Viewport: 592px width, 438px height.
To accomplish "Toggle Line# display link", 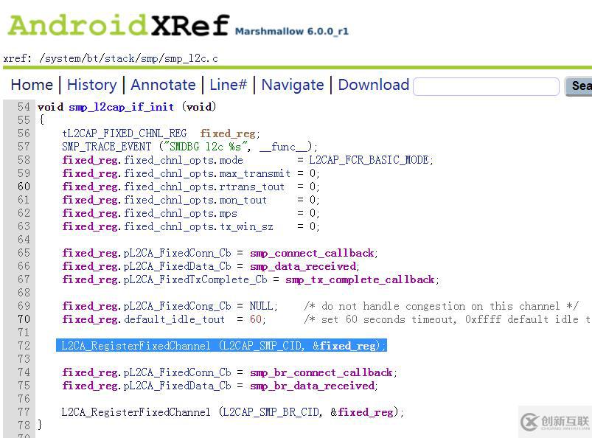I will (228, 85).
